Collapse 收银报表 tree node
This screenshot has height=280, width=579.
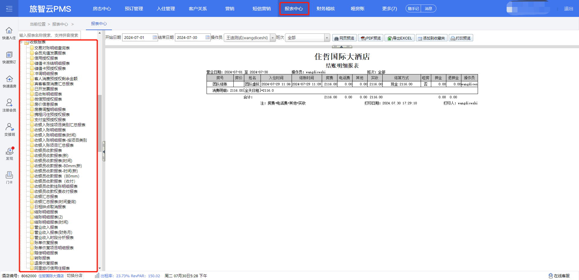(x=21, y=42)
